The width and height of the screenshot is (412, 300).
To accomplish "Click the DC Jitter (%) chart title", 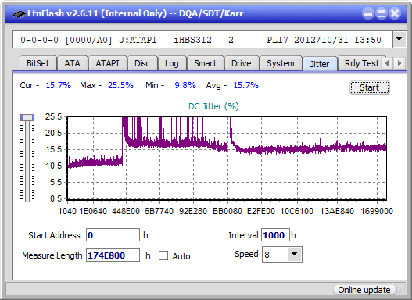I will pos(213,106).
